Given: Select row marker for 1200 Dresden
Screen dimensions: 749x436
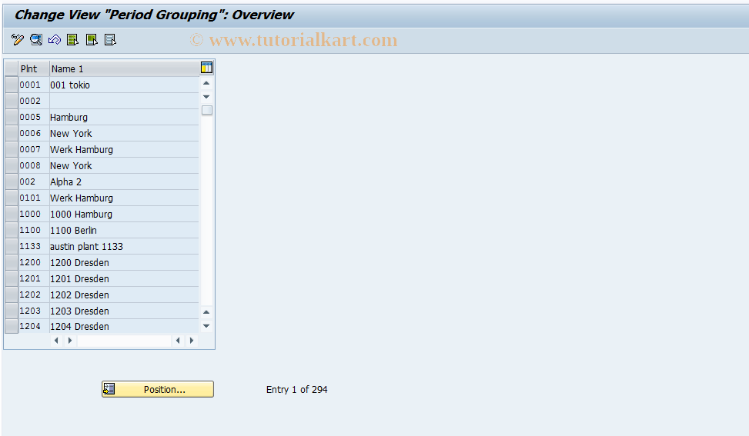Looking at the screenshot, I should [12, 263].
